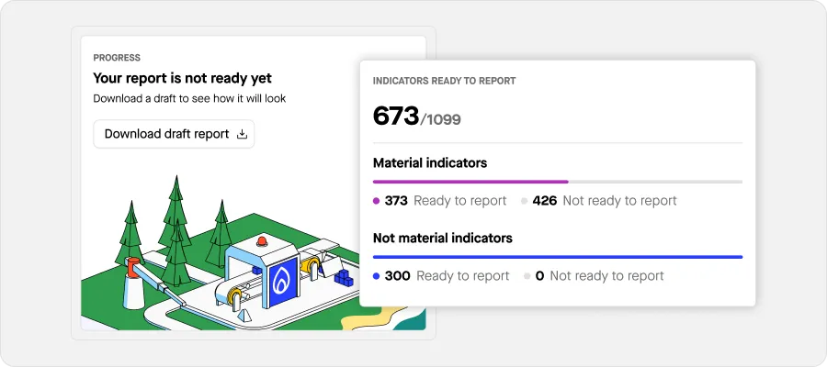Click the Indicators Ready to Report header
The height and width of the screenshot is (367, 827).
click(x=444, y=81)
